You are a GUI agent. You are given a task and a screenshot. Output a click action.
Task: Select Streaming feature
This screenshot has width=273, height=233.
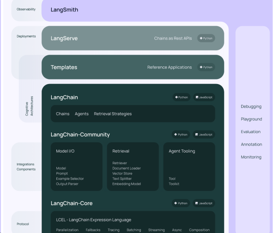(x=156, y=230)
